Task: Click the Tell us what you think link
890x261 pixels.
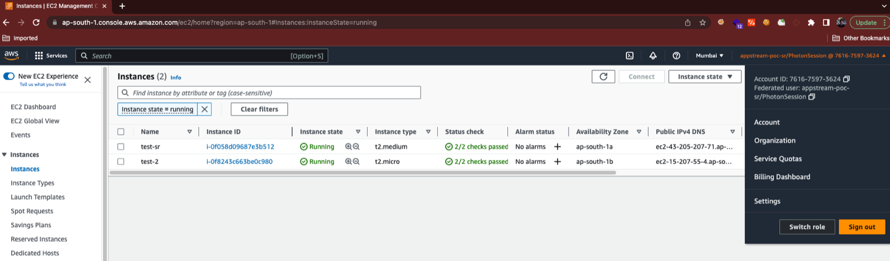Action: (x=43, y=84)
